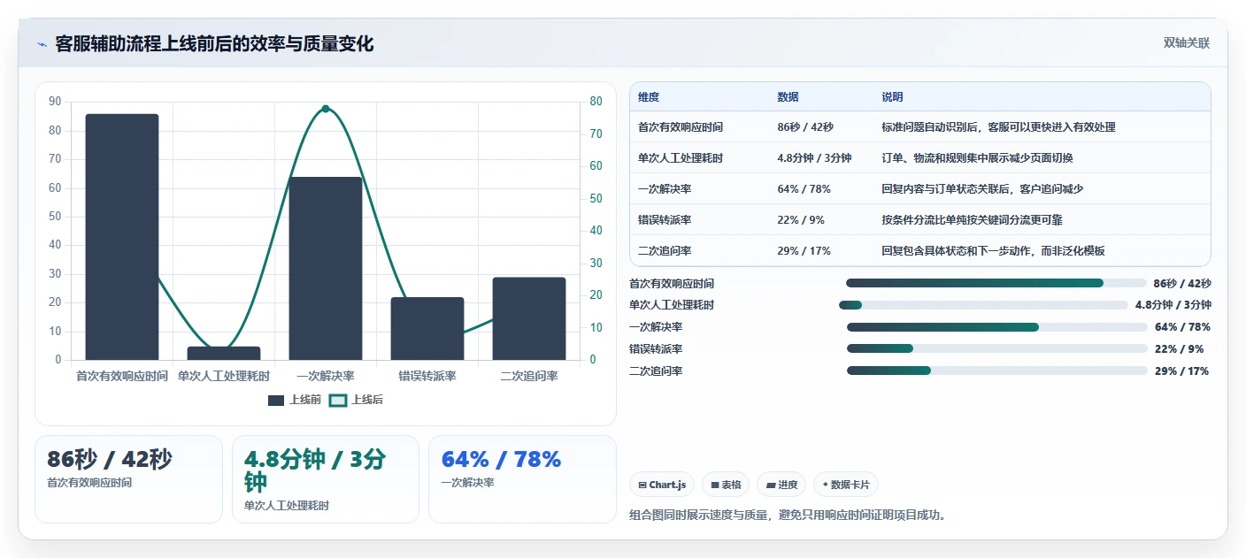1246x558 pixels.
Task: Click progress value 22% / 9% beside bar
Action: (x=1179, y=349)
